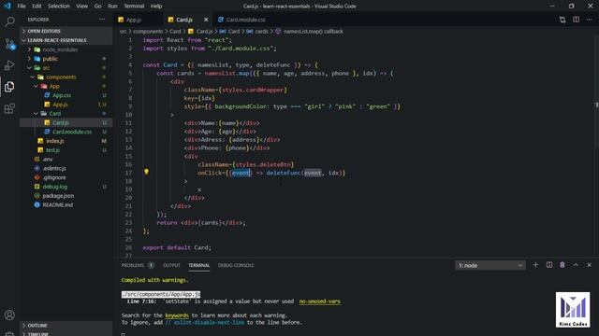The width and height of the screenshot is (599, 336).
Task: Toggle the Explorer view icon
Action: 9,87
